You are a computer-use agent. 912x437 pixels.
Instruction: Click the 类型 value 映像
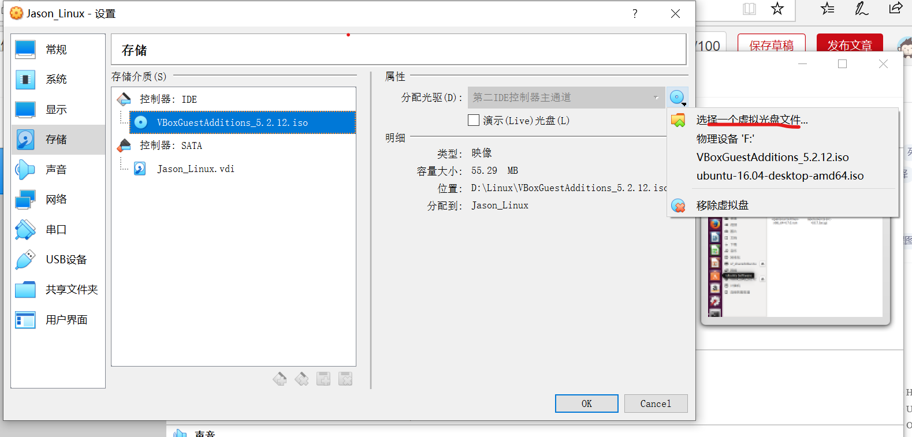pyautogui.click(x=482, y=153)
